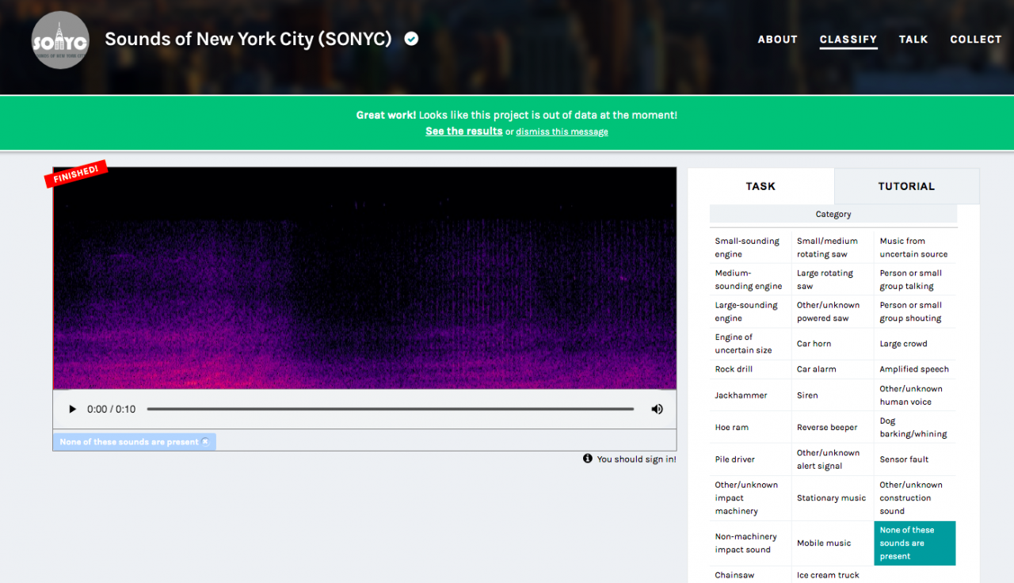Switch to the Task tab

coord(760,186)
